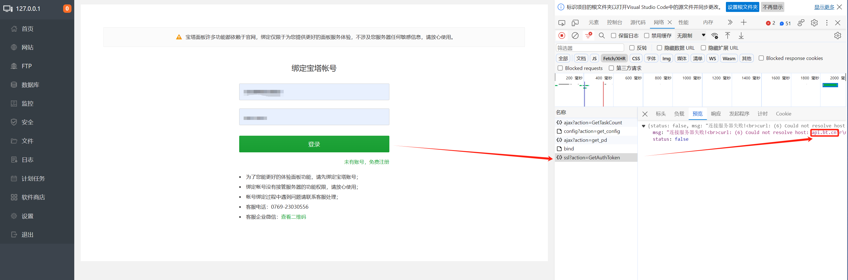Close the request detail pane
Viewport: 848px width, 280px height.
[x=645, y=114]
